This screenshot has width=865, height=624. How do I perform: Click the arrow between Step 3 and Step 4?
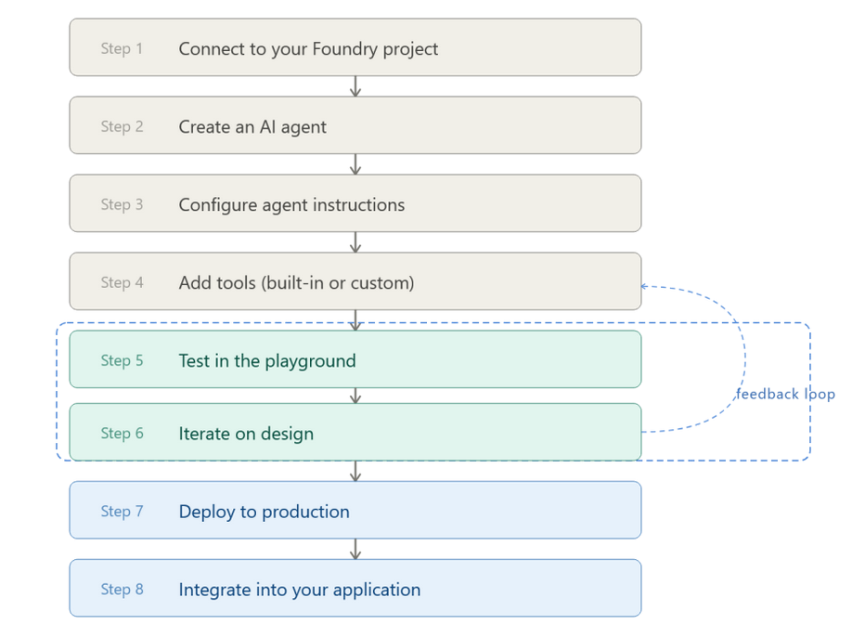[x=355, y=242]
